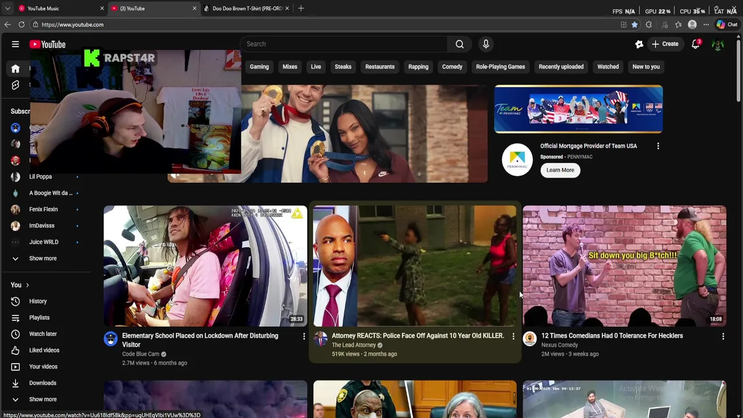The image size is (743, 418).
Task: Open more options for Elementary School Lockdown video
Action: point(304,336)
